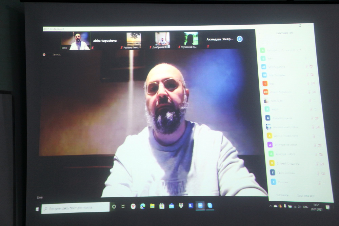Click the Windows search text box
Viewport: 339px width, 226px height.
coord(76,207)
